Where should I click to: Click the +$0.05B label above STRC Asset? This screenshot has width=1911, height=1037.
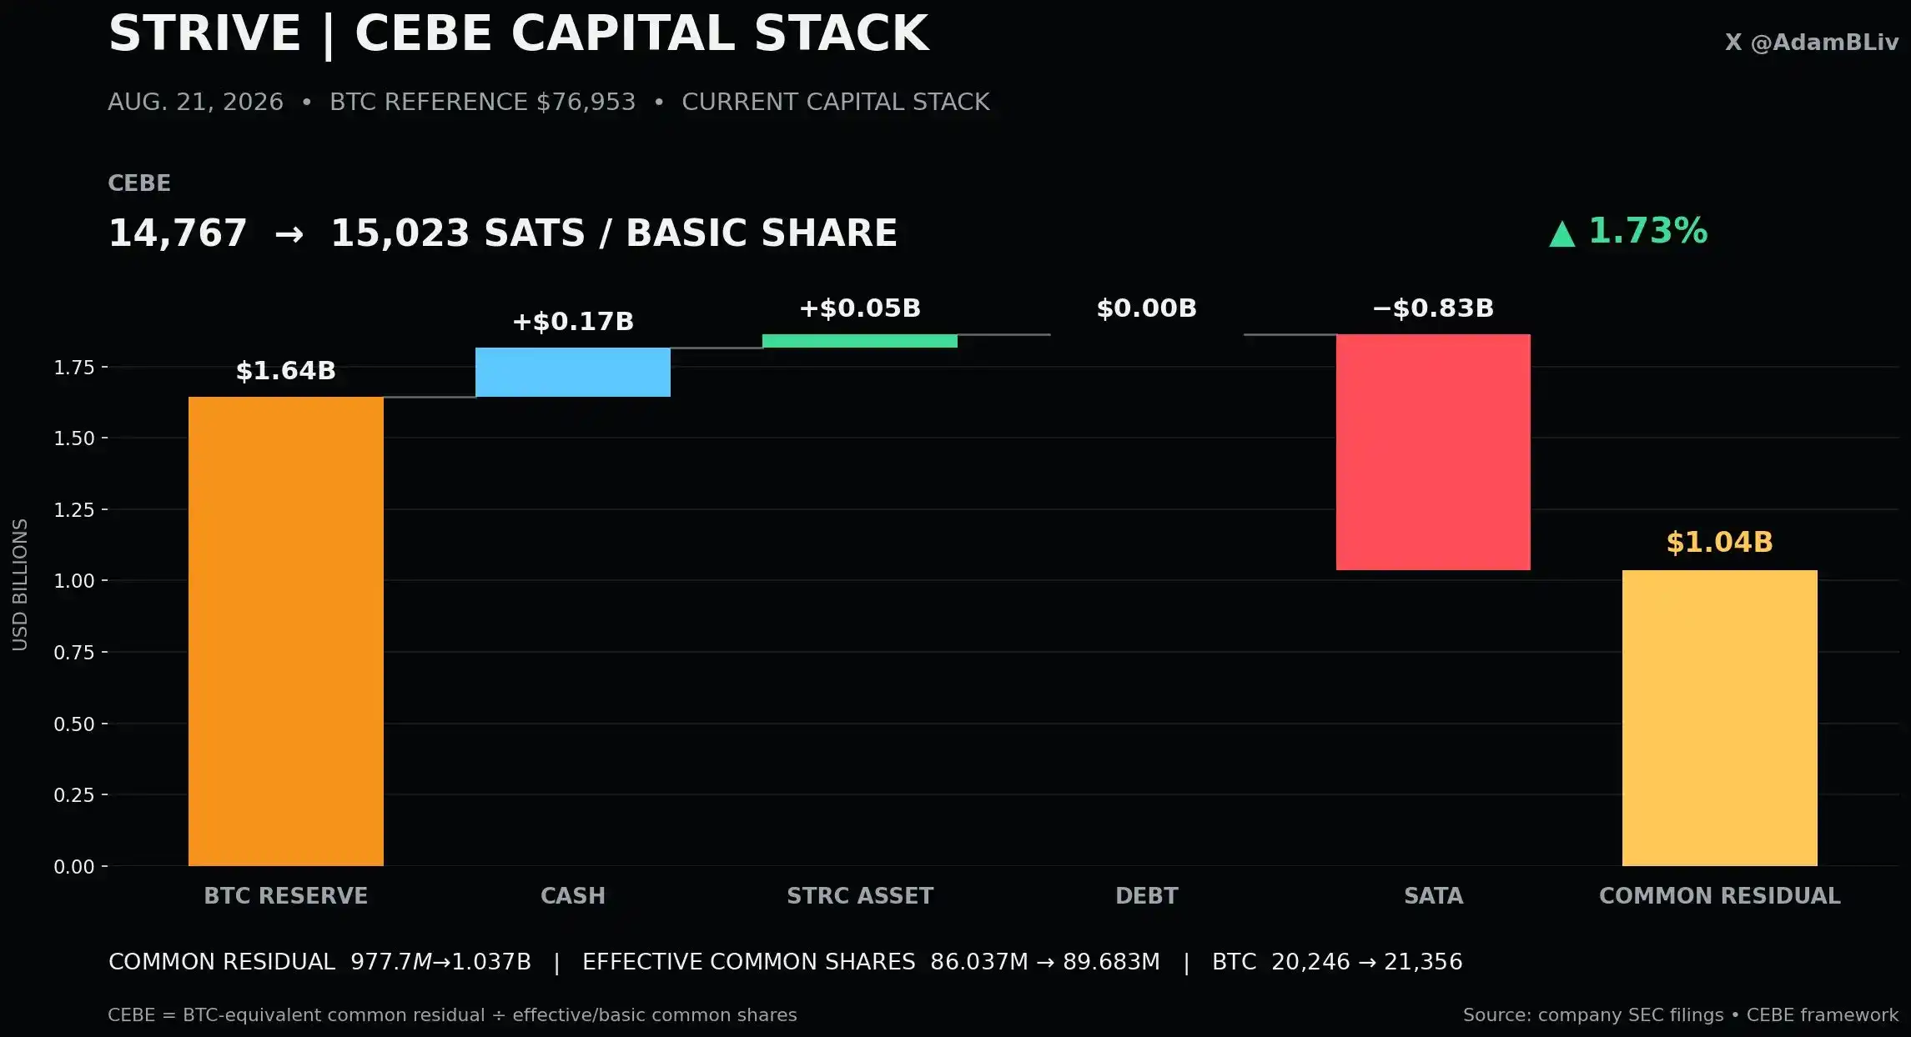pos(860,308)
